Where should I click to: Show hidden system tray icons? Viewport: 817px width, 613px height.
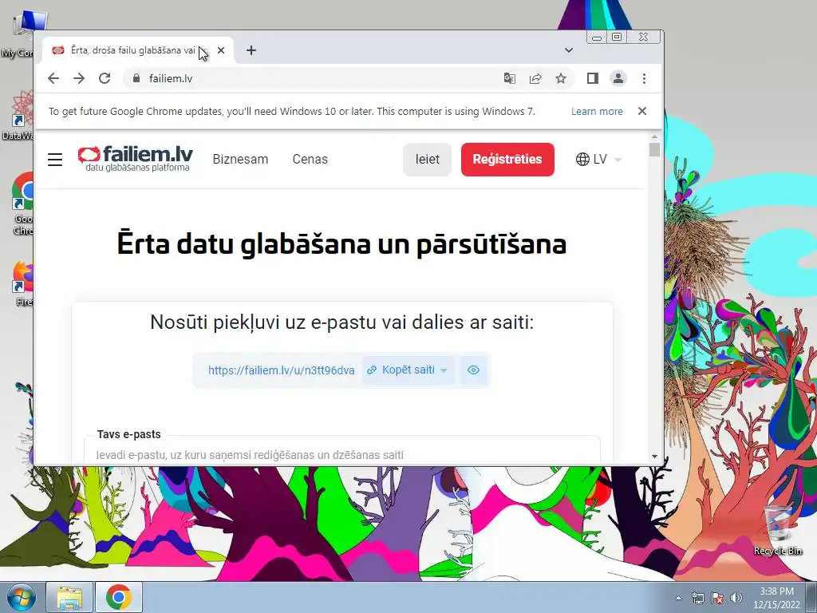click(678, 598)
